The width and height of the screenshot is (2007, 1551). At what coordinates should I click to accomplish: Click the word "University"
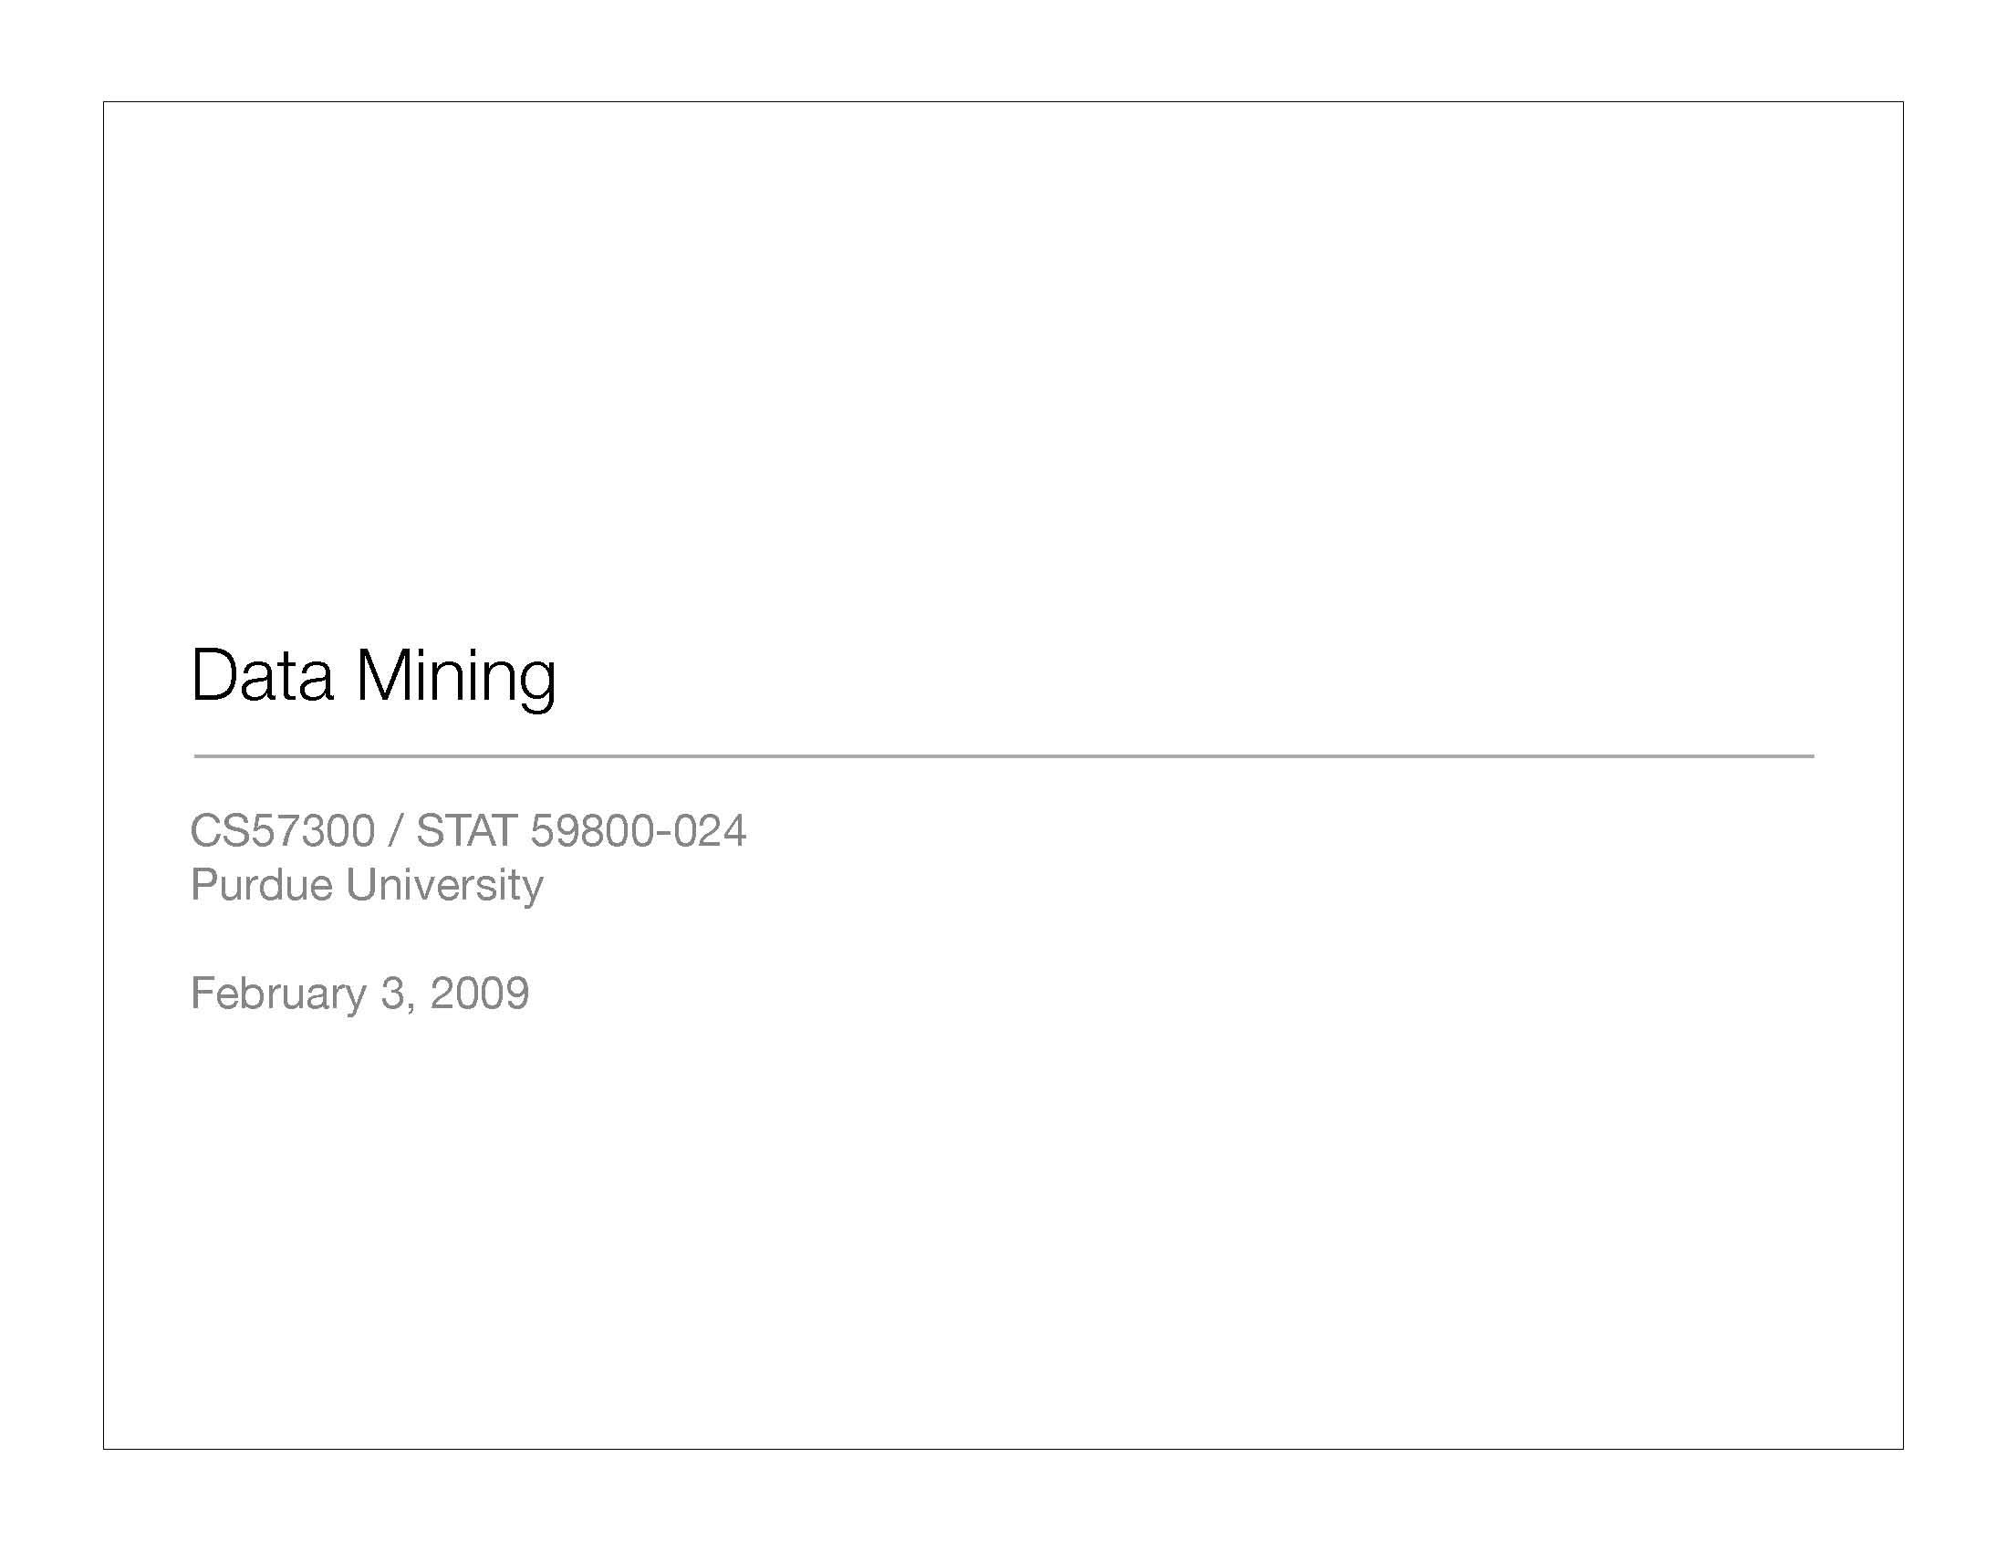(444, 885)
